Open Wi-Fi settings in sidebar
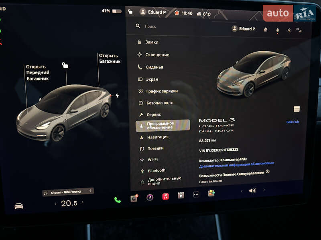This screenshot has height=240, width=321. pyautogui.click(x=148, y=160)
